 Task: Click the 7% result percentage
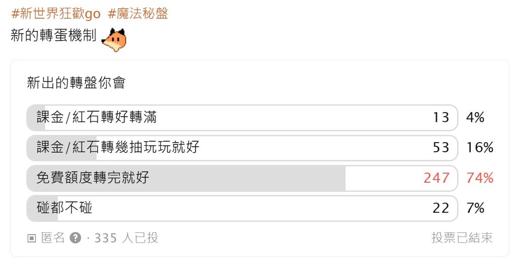475,208
